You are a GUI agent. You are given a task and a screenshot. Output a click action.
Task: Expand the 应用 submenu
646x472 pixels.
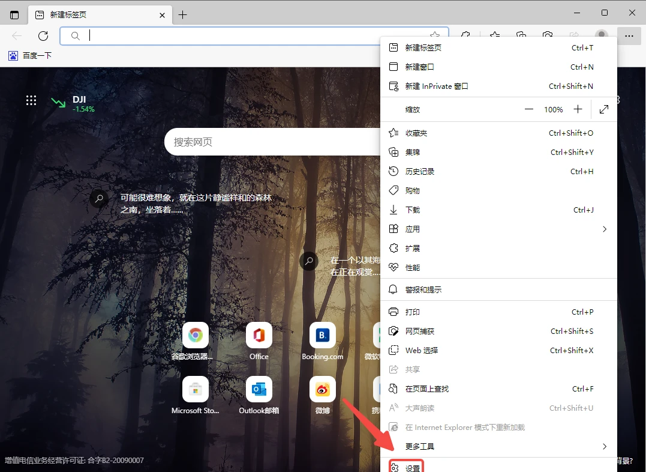[498, 229]
